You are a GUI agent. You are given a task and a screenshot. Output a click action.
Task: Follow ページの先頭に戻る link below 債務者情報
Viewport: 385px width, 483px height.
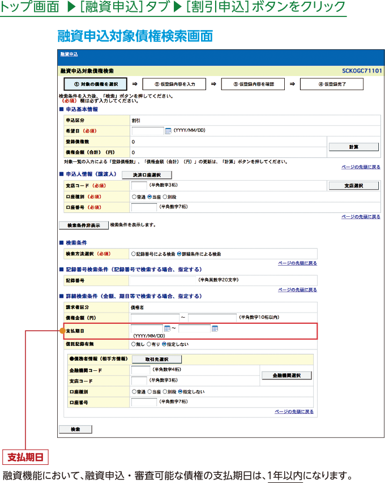[x=294, y=412]
